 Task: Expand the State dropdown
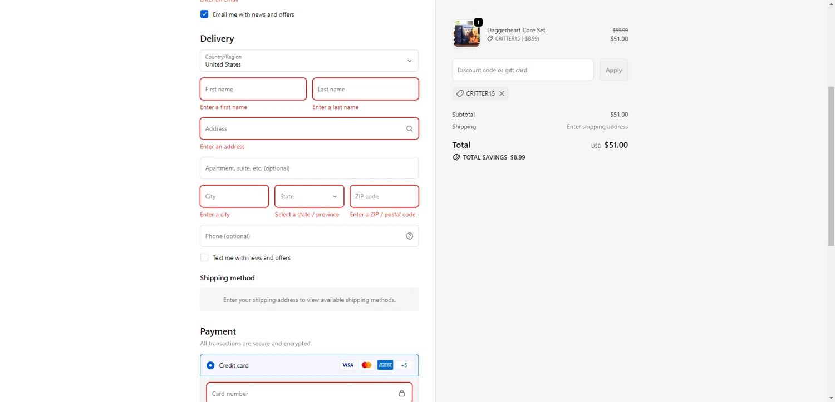(x=309, y=196)
